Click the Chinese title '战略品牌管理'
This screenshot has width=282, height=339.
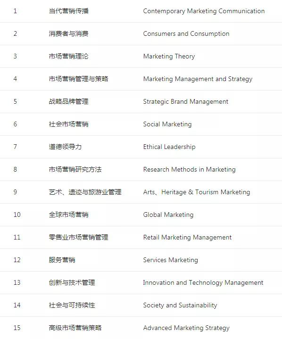(x=68, y=102)
